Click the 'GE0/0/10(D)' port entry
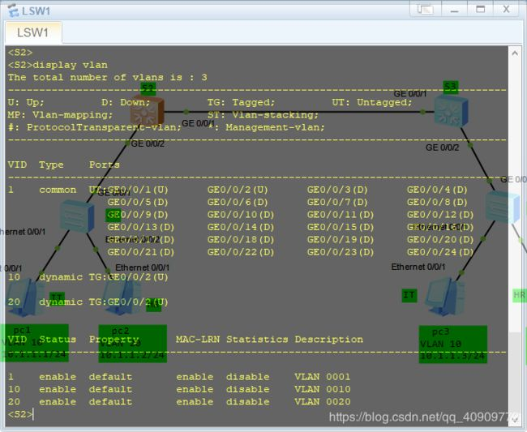This screenshot has width=527, height=432. point(241,215)
